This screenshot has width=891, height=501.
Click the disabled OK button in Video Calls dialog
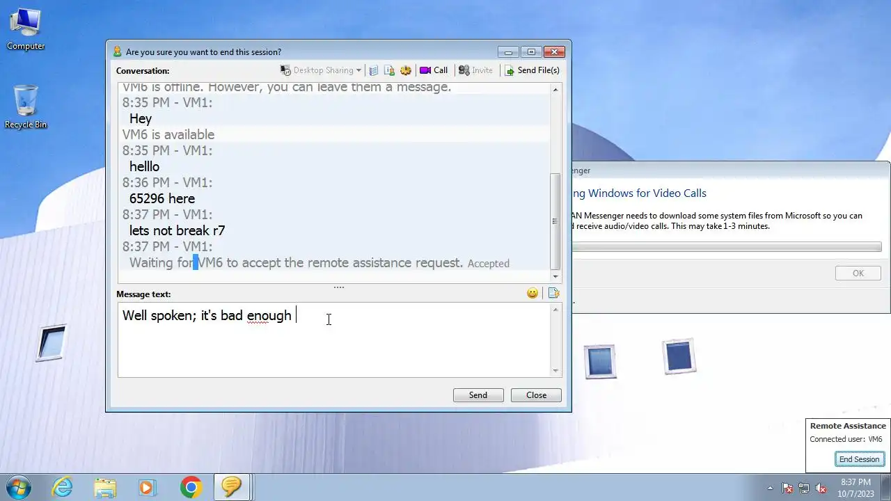858,273
